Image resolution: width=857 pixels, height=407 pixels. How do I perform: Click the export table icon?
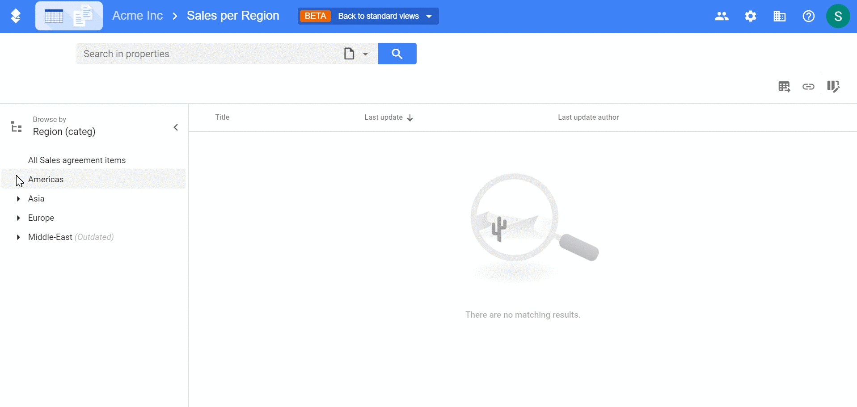click(784, 86)
